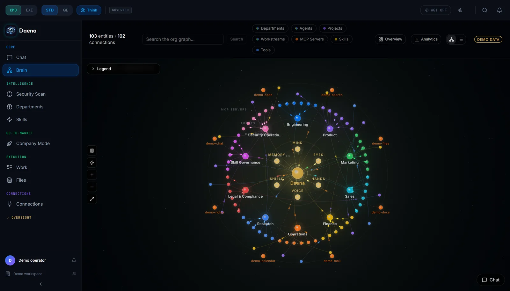The width and height of the screenshot is (510, 291).
Task: Pause the graph animation control
Action: click(x=92, y=150)
